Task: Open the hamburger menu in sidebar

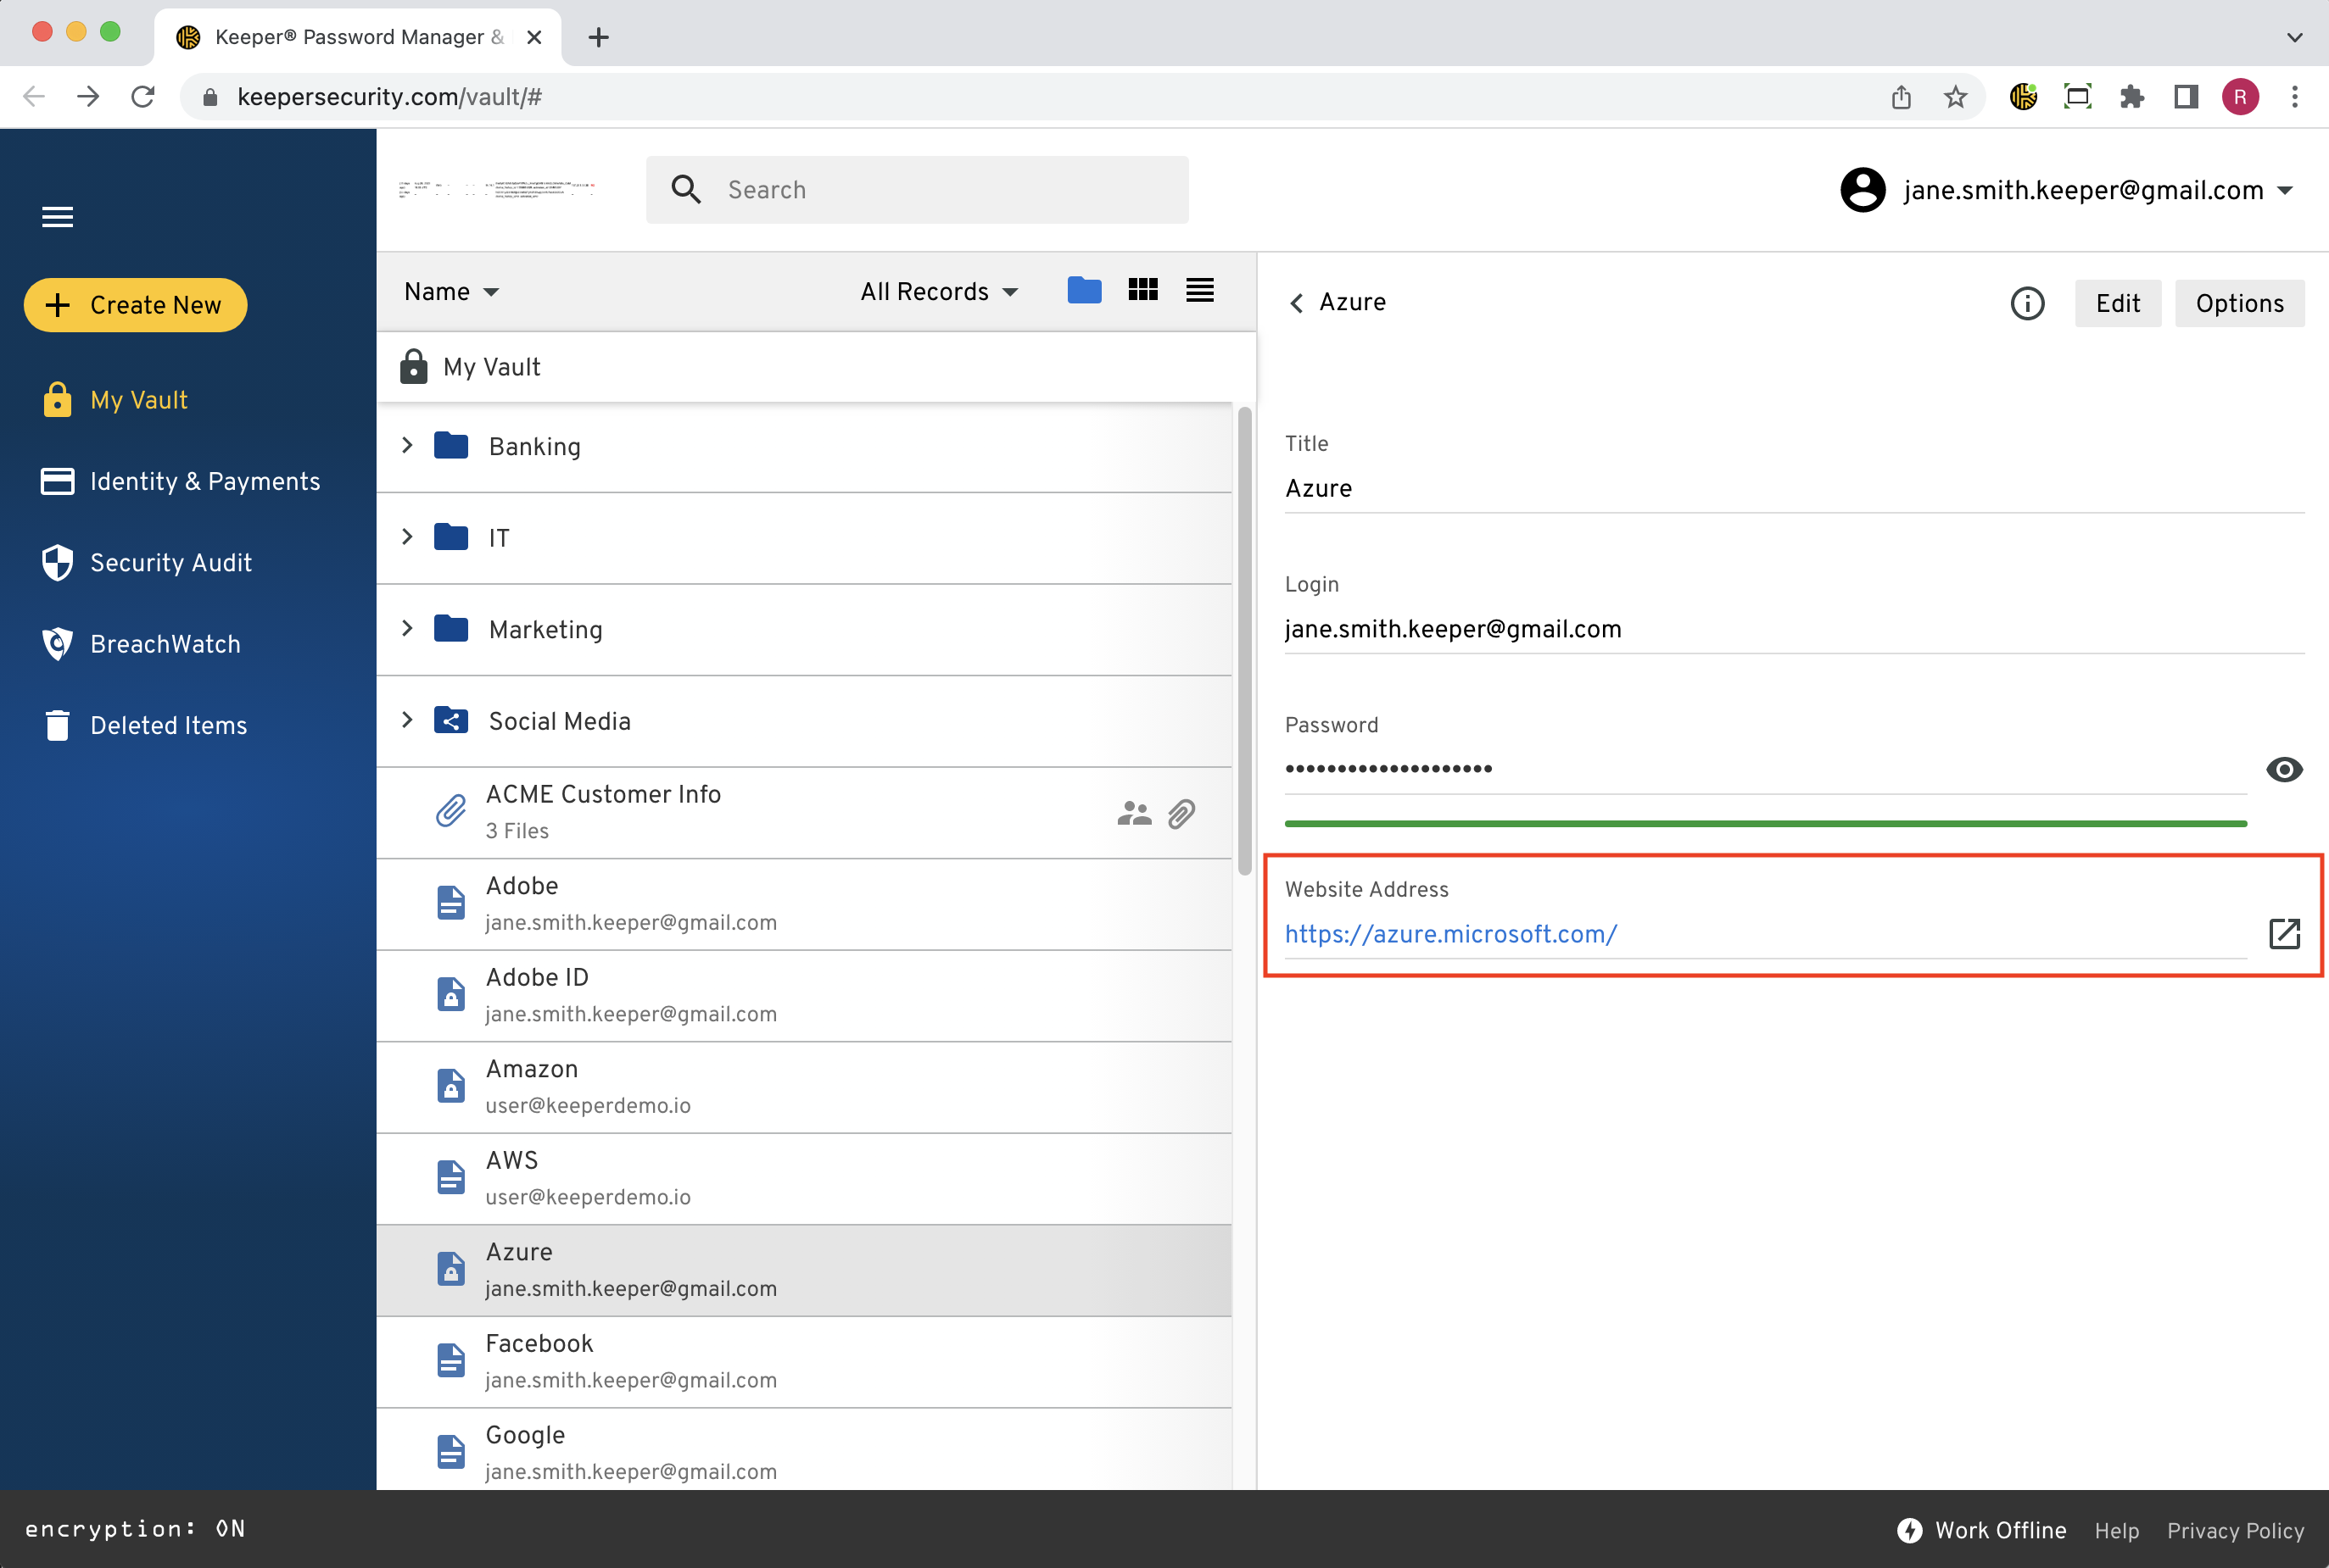Action: [57, 217]
